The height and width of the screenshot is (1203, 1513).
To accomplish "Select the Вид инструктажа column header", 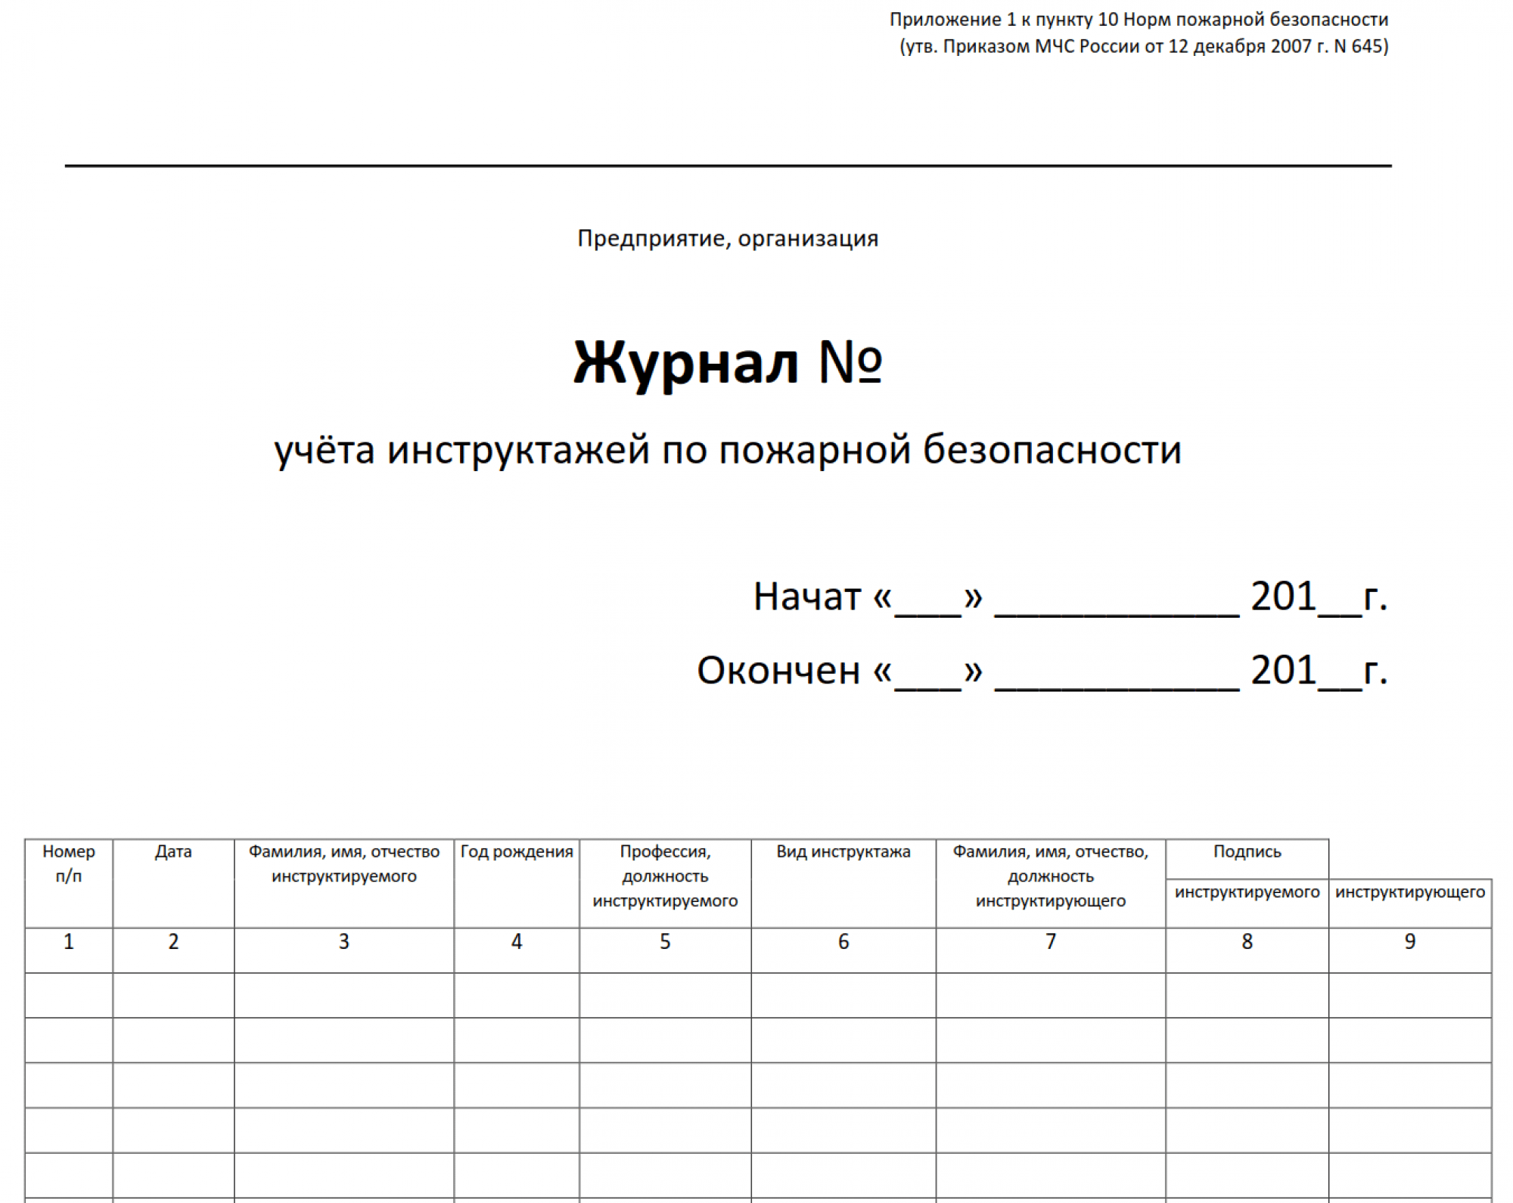I will pyautogui.click(x=843, y=851).
